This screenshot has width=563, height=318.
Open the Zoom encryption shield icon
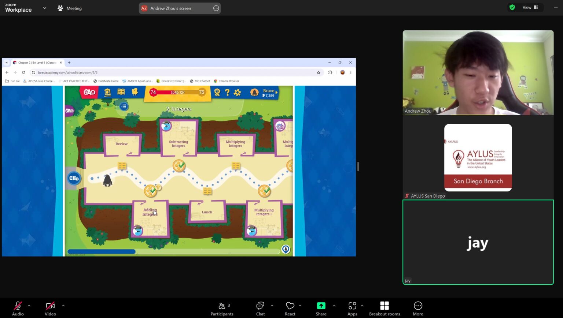(512, 7)
